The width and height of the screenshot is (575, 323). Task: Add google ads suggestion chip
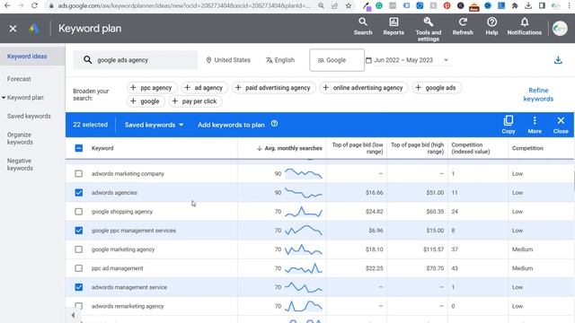[437, 88]
